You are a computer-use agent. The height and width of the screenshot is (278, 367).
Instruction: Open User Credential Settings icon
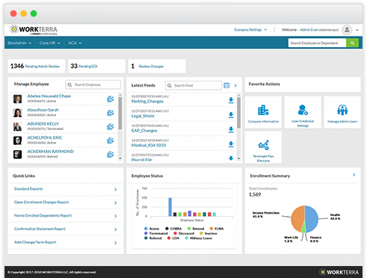(303, 110)
